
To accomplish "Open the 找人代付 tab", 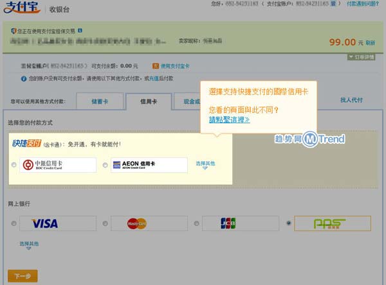I will coord(351,100).
